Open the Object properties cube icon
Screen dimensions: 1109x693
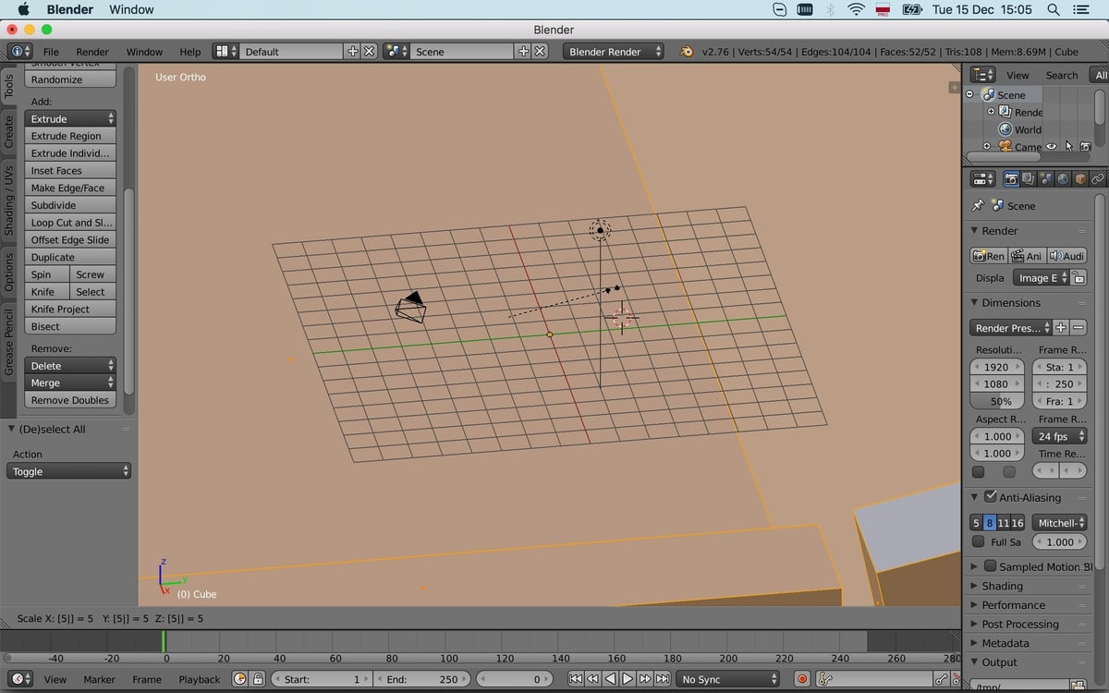coord(1079,178)
